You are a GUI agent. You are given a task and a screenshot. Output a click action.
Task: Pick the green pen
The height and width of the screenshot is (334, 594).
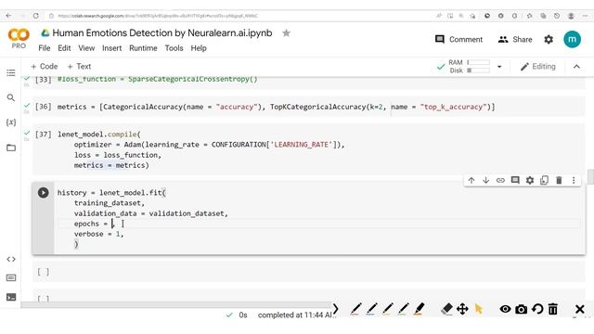click(403, 309)
